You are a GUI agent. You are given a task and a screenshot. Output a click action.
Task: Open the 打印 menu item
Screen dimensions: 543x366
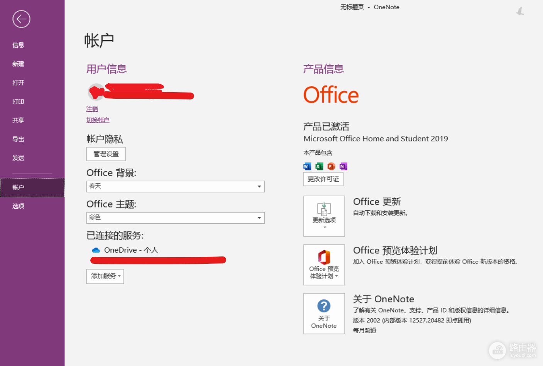point(18,101)
